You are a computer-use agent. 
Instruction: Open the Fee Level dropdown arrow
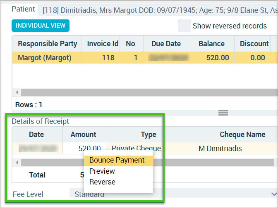[x=274, y=194]
